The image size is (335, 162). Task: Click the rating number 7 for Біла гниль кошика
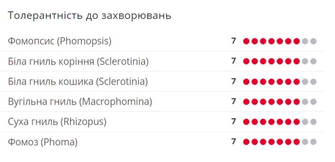[x=234, y=81]
